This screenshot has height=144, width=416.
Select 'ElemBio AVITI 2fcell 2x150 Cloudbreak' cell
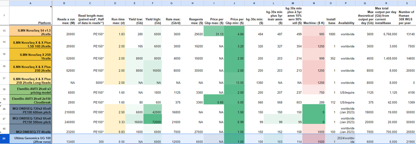click(x=31, y=100)
